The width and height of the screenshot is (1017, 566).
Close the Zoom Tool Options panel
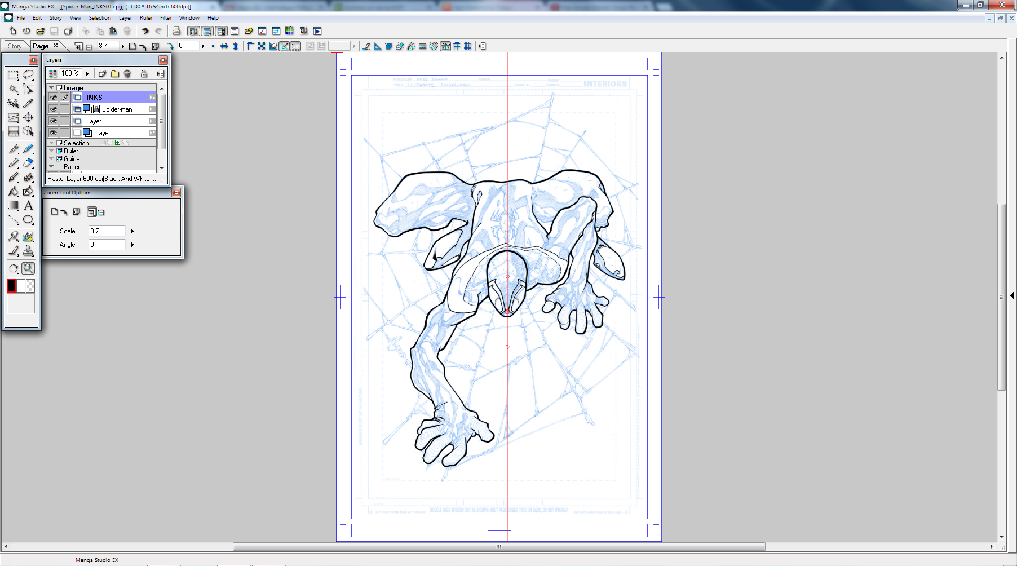pyautogui.click(x=176, y=193)
